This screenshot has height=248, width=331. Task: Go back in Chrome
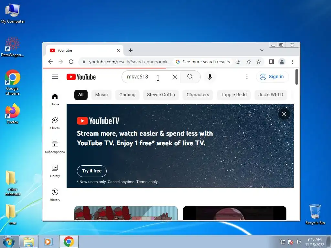50,62
